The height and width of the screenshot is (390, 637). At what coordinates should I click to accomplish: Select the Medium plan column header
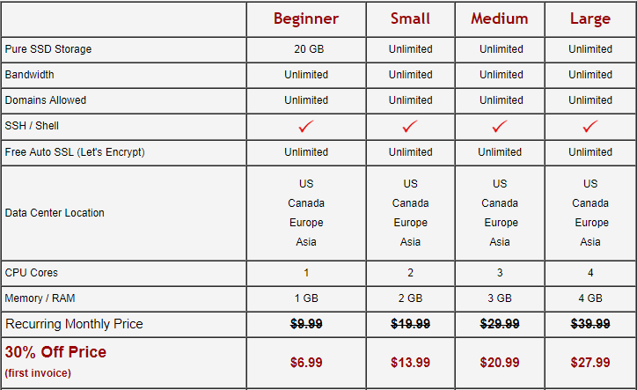[500, 18]
